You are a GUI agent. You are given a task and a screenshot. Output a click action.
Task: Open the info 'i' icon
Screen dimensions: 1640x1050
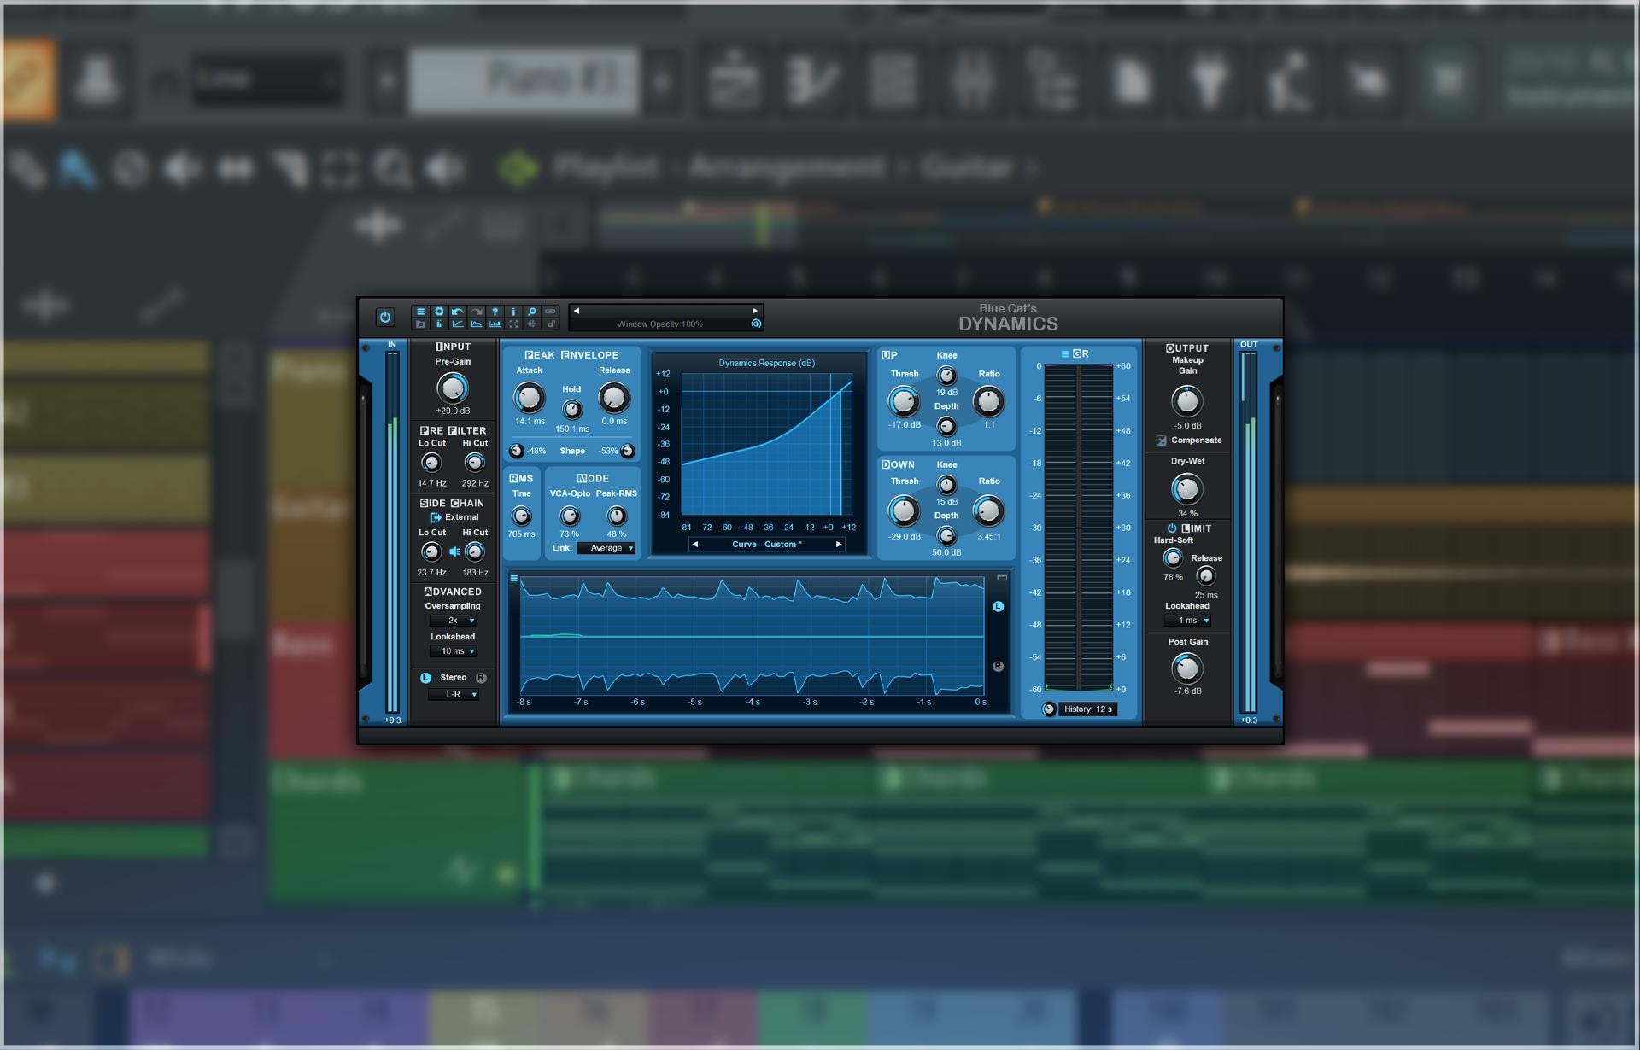click(513, 312)
